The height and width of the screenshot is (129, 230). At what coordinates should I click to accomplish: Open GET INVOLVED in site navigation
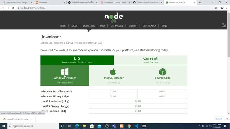117,26
